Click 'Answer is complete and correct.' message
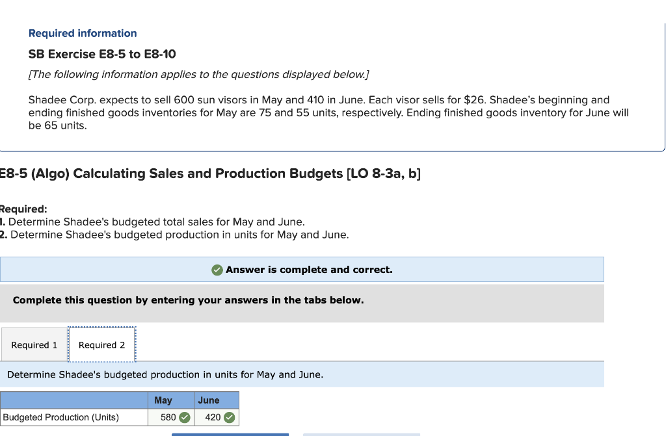This screenshot has width=666, height=436. point(309,270)
